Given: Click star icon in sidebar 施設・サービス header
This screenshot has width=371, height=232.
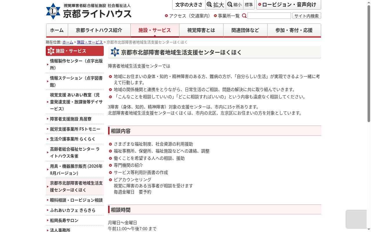Looking at the screenshot, I should point(51,51).
